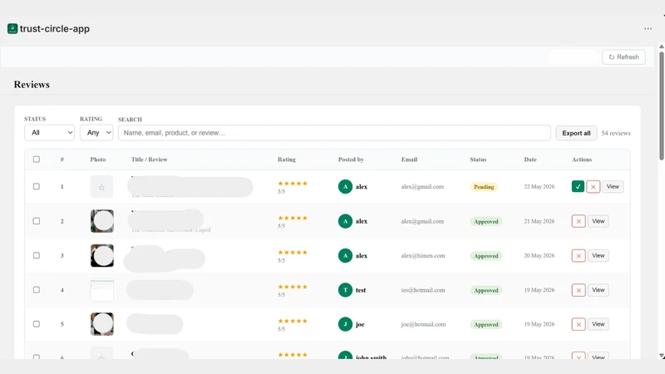Click the Date column header
Screen dimensions: 665x374
(530, 160)
